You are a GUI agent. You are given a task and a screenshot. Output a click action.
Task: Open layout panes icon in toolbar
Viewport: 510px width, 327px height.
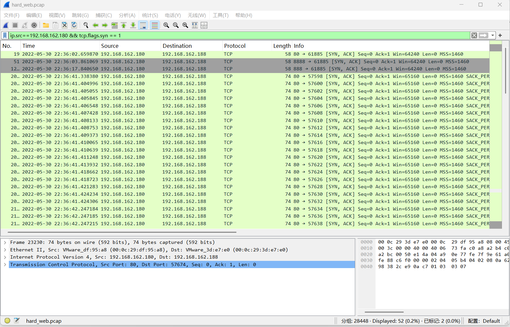coord(204,25)
